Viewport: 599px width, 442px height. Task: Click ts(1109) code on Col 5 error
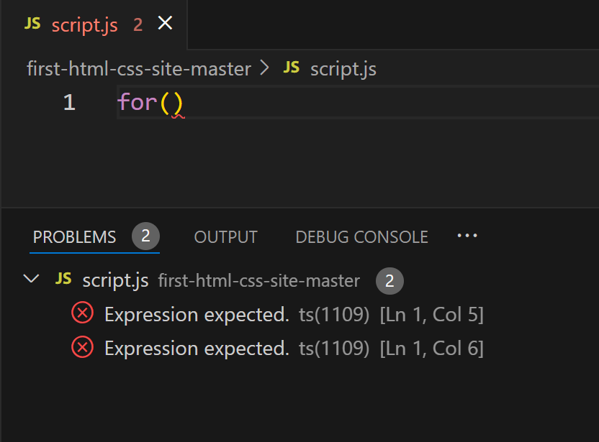coord(334,315)
